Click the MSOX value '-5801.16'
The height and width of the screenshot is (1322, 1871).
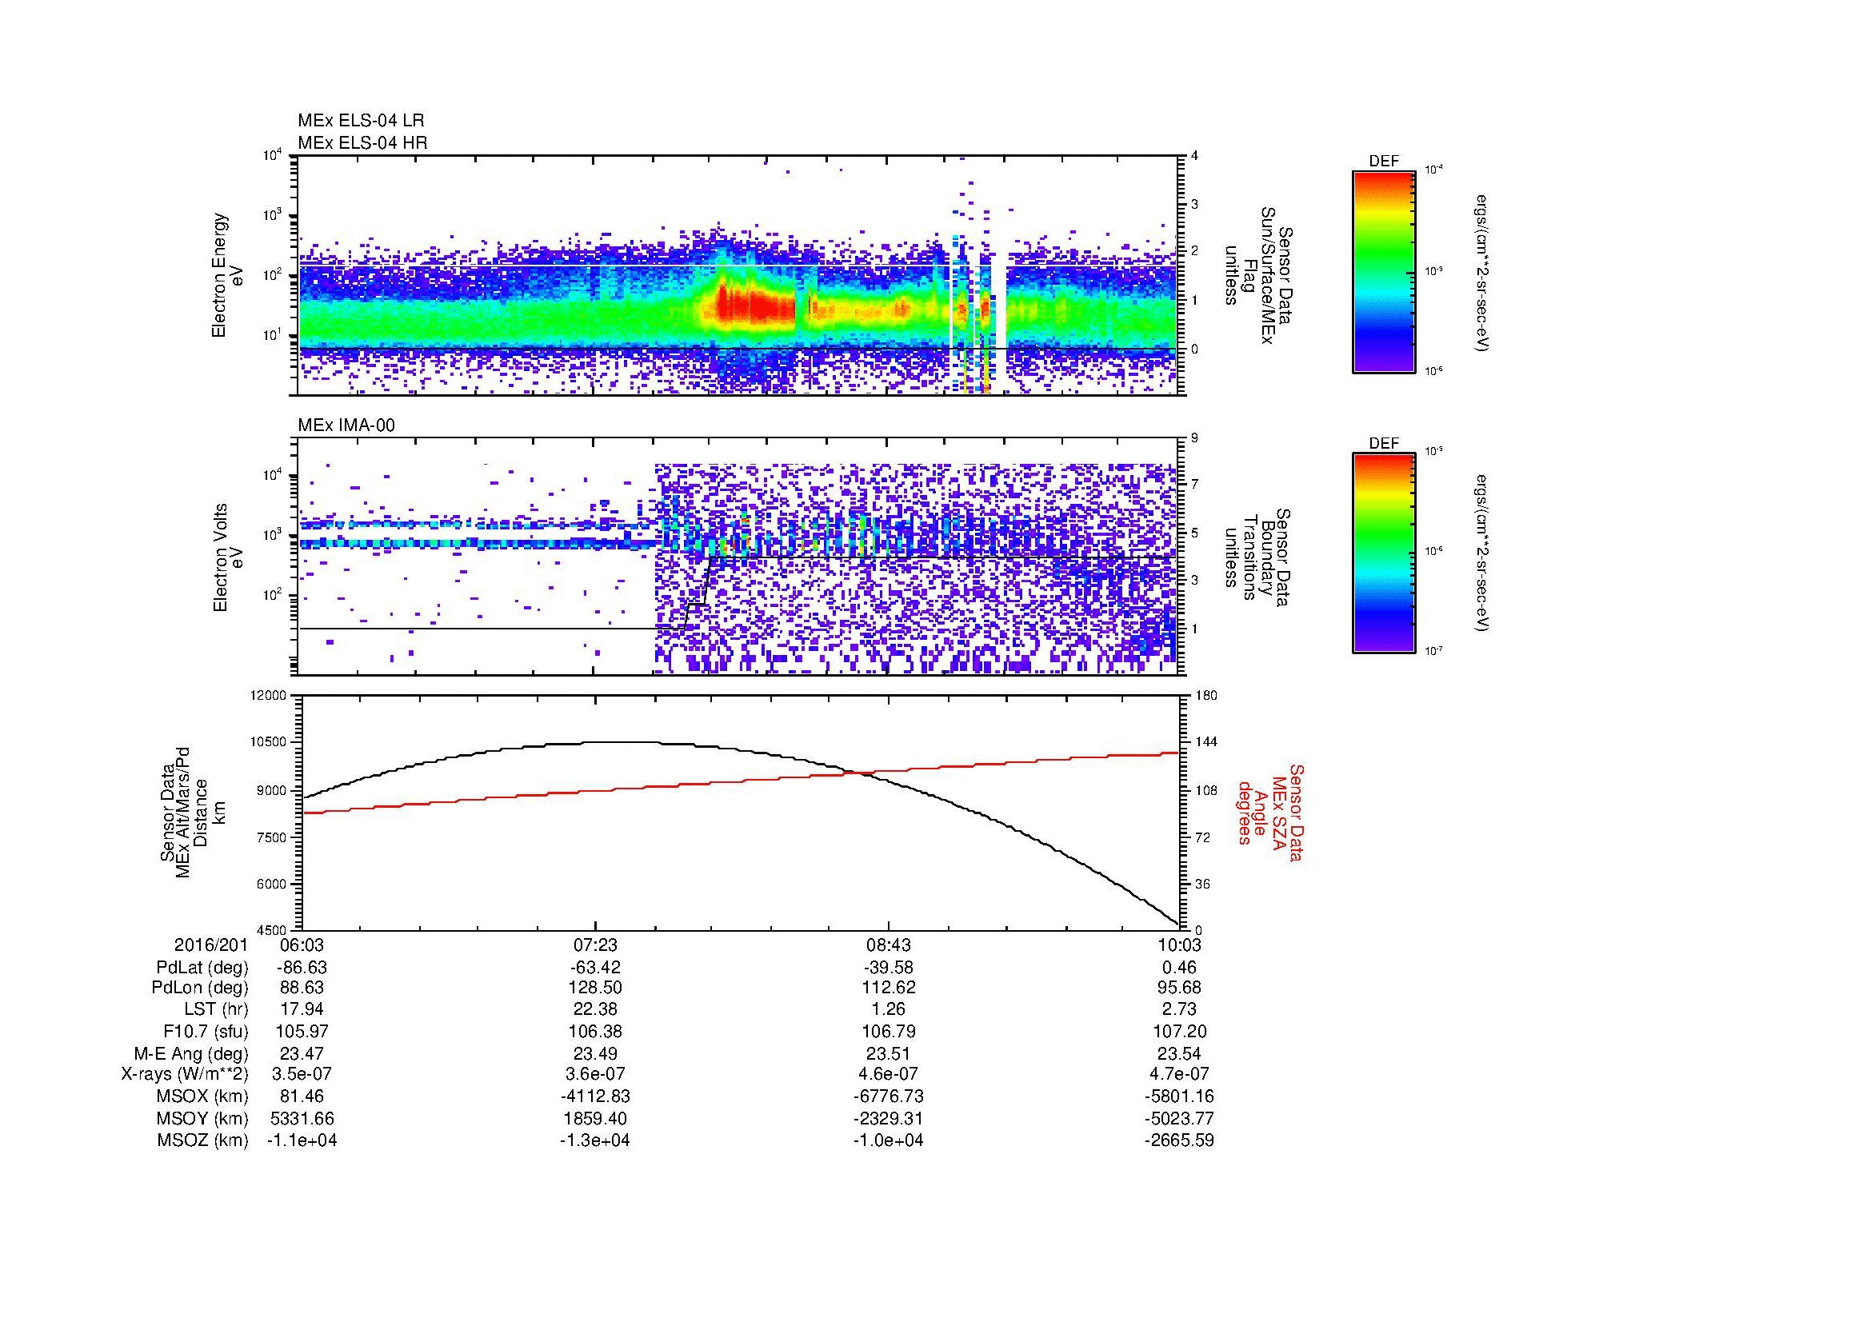[1179, 1096]
